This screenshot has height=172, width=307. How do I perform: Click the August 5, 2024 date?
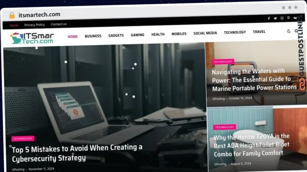(x=241, y=164)
